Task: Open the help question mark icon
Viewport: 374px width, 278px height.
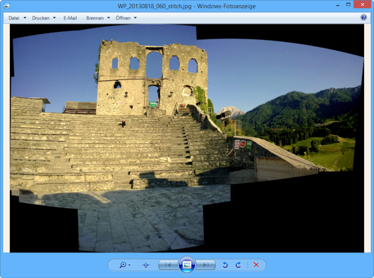Action: 363,17
